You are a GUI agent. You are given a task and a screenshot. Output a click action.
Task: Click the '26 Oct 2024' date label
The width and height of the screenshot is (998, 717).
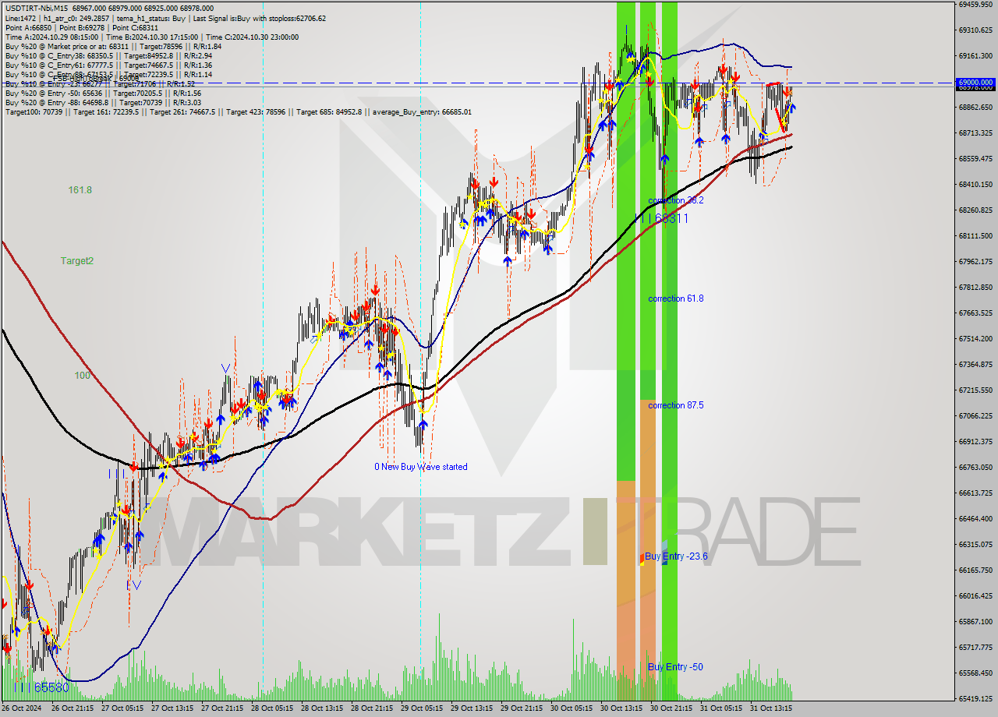pyautogui.click(x=19, y=708)
